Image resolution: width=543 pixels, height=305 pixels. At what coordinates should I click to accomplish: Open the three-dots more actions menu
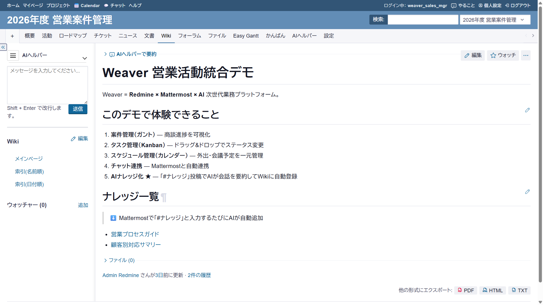(x=526, y=55)
